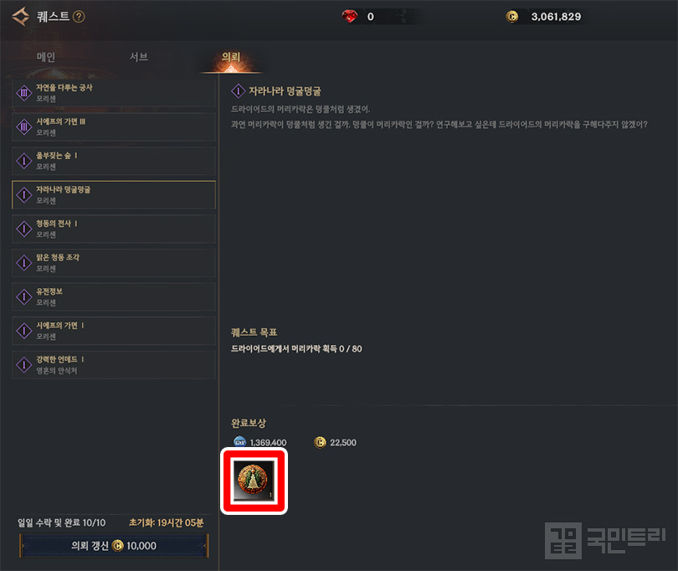Click the red gem currency icon
678x571 pixels.
pos(349,17)
